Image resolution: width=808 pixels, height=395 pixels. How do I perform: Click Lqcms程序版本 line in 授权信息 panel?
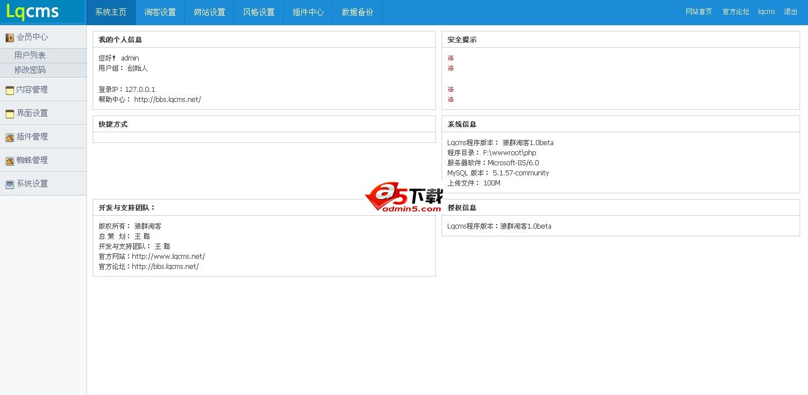pyautogui.click(x=499, y=226)
